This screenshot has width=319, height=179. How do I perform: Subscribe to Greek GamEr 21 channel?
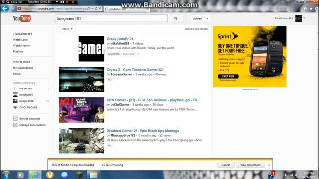tap(128, 54)
